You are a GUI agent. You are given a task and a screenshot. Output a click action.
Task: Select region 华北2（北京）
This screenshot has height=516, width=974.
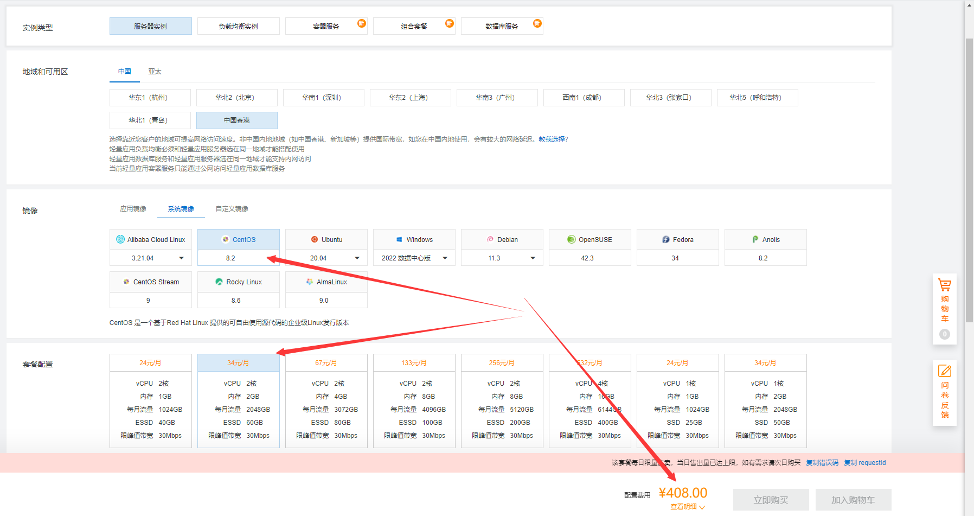[x=237, y=98]
